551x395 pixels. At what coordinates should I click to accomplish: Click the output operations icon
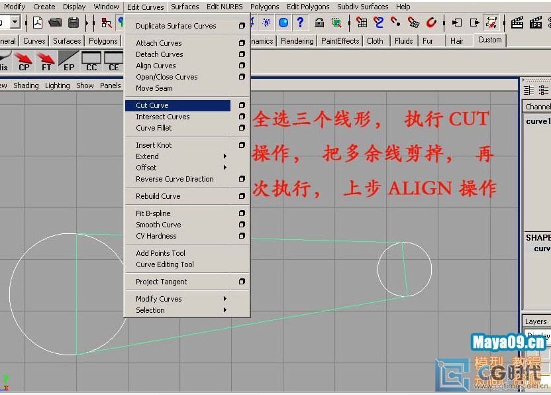click(474, 23)
